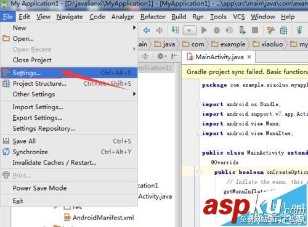This screenshot has height=227, width=308.
Task: Open project panel gear settings
Action: click(x=161, y=56)
